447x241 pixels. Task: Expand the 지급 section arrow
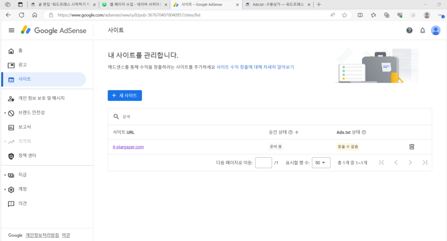(x=5, y=175)
